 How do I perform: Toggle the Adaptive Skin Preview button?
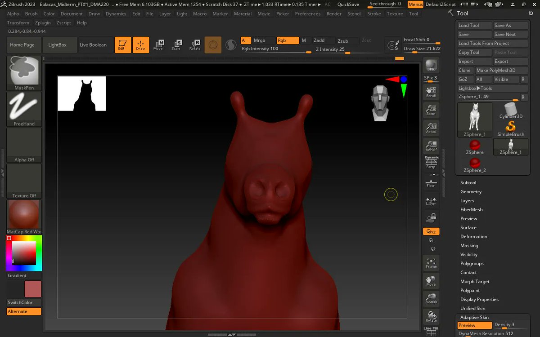(475, 325)
